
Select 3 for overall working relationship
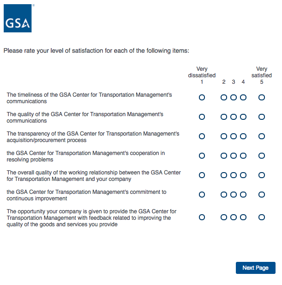click(234, 175)
